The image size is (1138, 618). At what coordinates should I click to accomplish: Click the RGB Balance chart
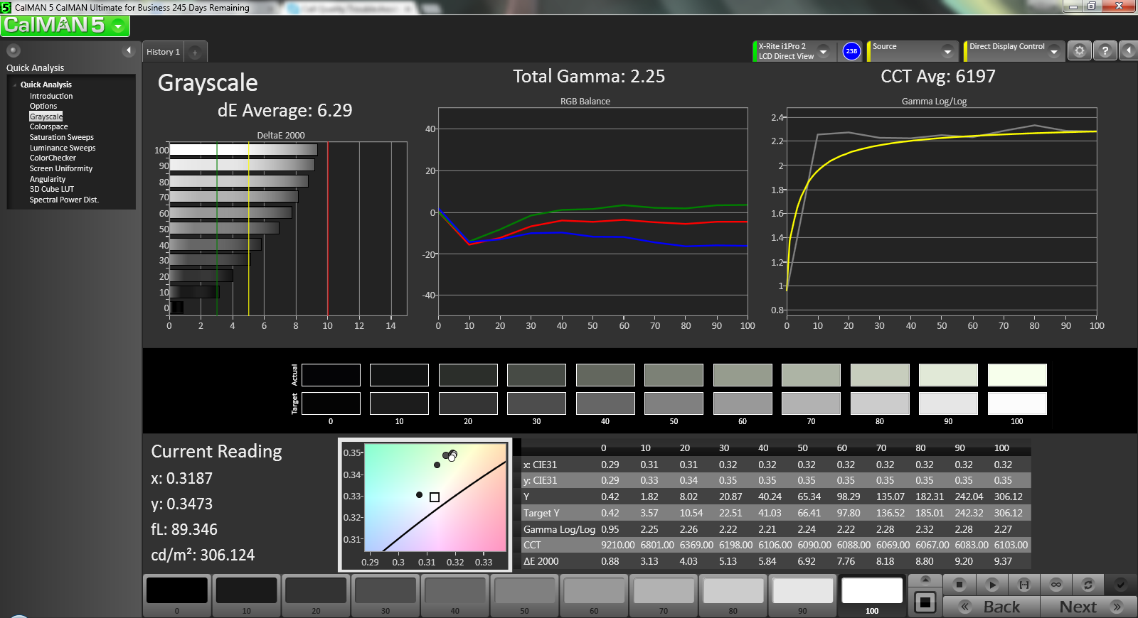pyautogui.click(x=592, y=212)
